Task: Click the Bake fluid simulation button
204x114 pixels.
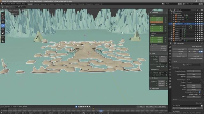Action: pos(188,108)
